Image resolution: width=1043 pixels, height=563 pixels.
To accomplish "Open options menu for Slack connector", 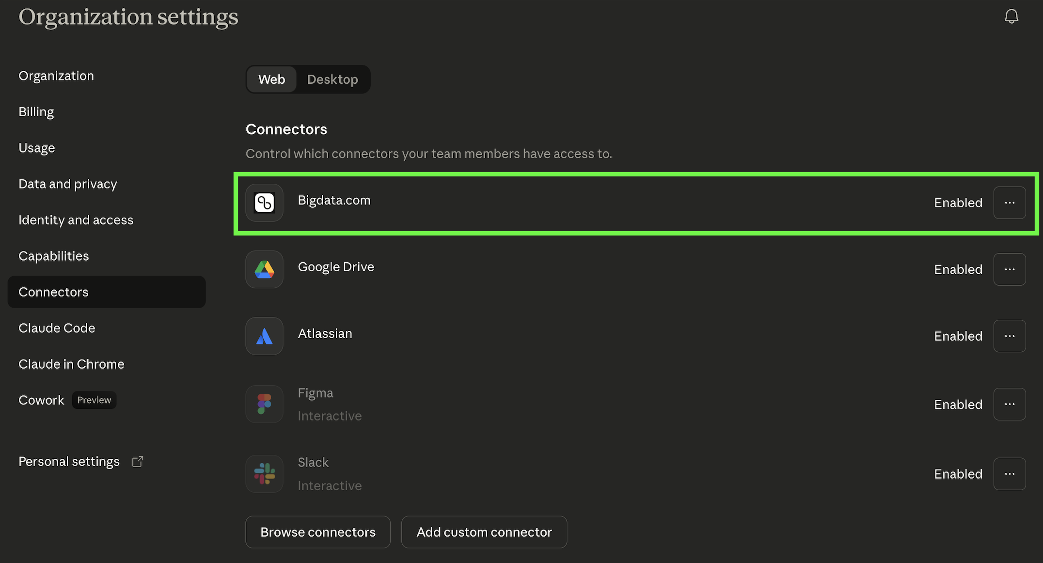I will (1010, 473).
